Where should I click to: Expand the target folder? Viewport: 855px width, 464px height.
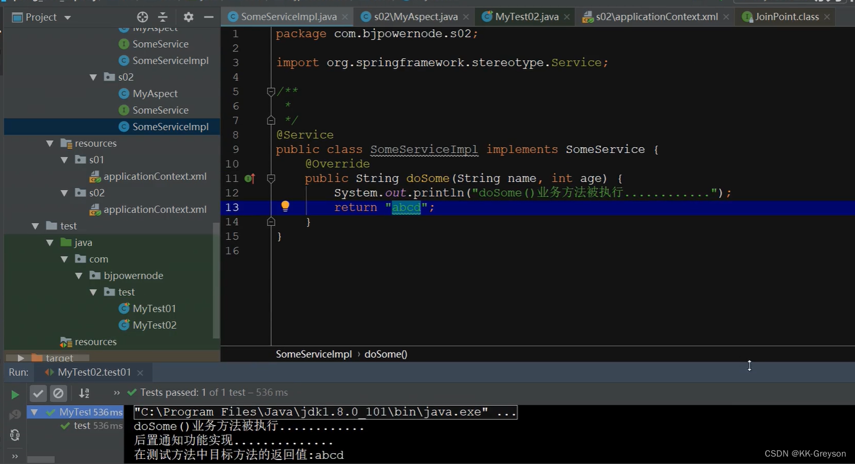[21, 358]
